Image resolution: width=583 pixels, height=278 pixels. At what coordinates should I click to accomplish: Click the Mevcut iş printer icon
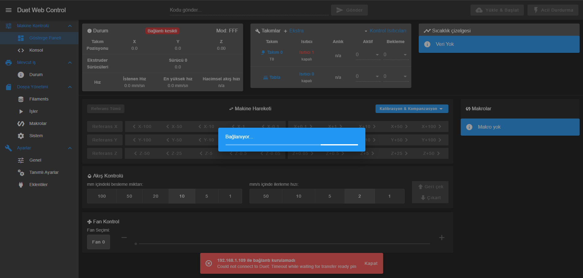click(9, 63)
